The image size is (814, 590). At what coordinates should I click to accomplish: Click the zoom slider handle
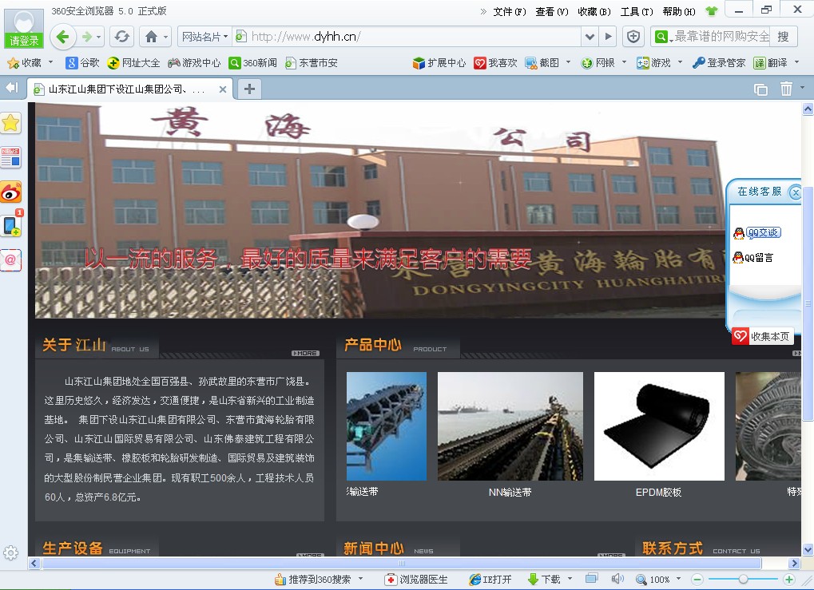[743, 579]
